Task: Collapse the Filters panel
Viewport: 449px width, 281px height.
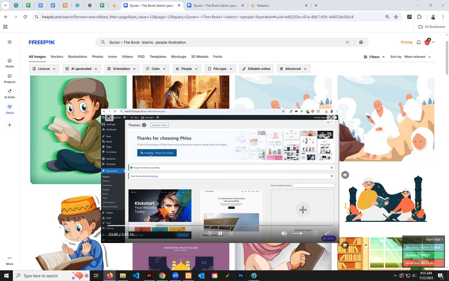Action: click(374, 57)
